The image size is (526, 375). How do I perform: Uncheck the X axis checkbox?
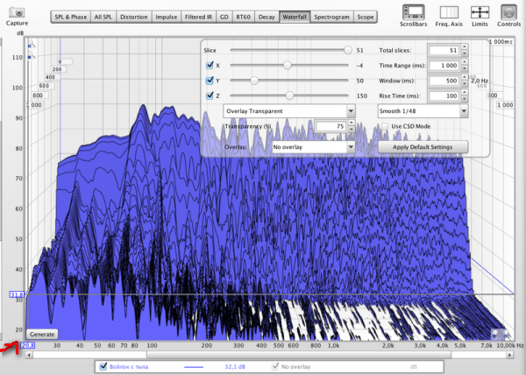209,66
